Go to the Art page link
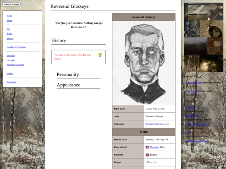The height and width of the screenshot is (169, 226). pos(8,29)
